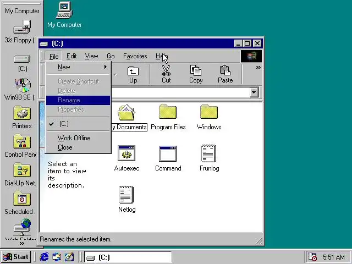Choose Work Offline in File menu
Image resolution: width=352 pixels, height=264 pixels.
tap(78, 138)
